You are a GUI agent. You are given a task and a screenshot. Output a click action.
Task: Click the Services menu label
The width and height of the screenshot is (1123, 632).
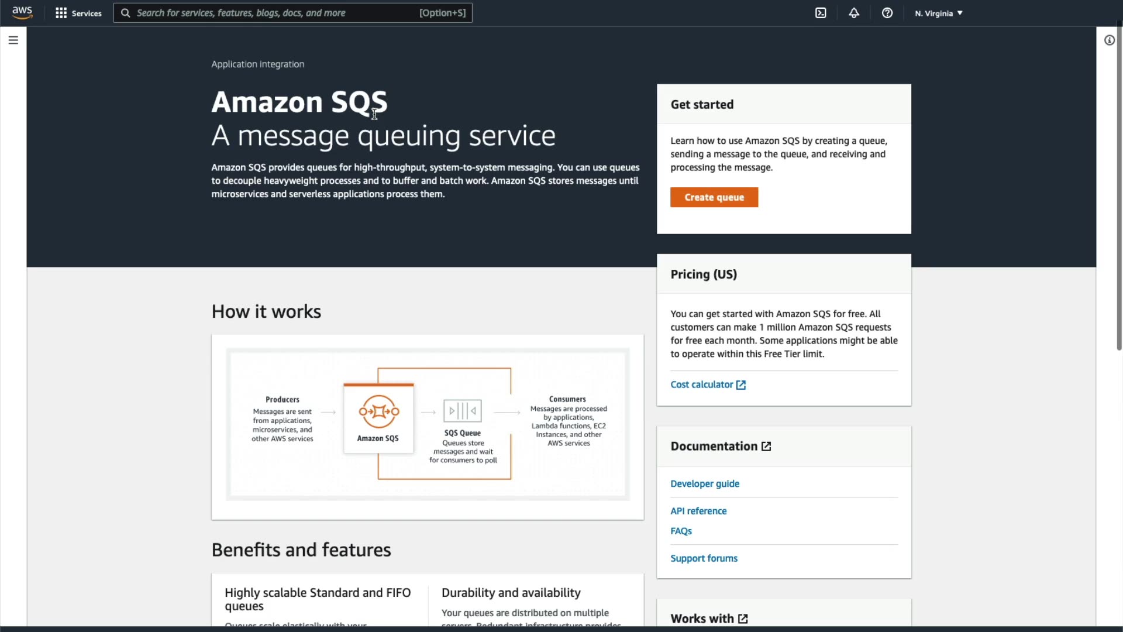(87, 13)
